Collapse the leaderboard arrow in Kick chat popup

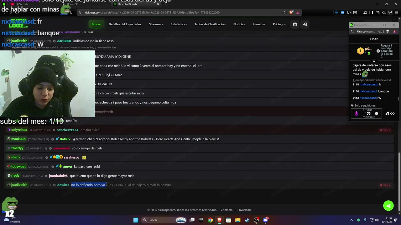pyautogui.click(x=374, y=60)
